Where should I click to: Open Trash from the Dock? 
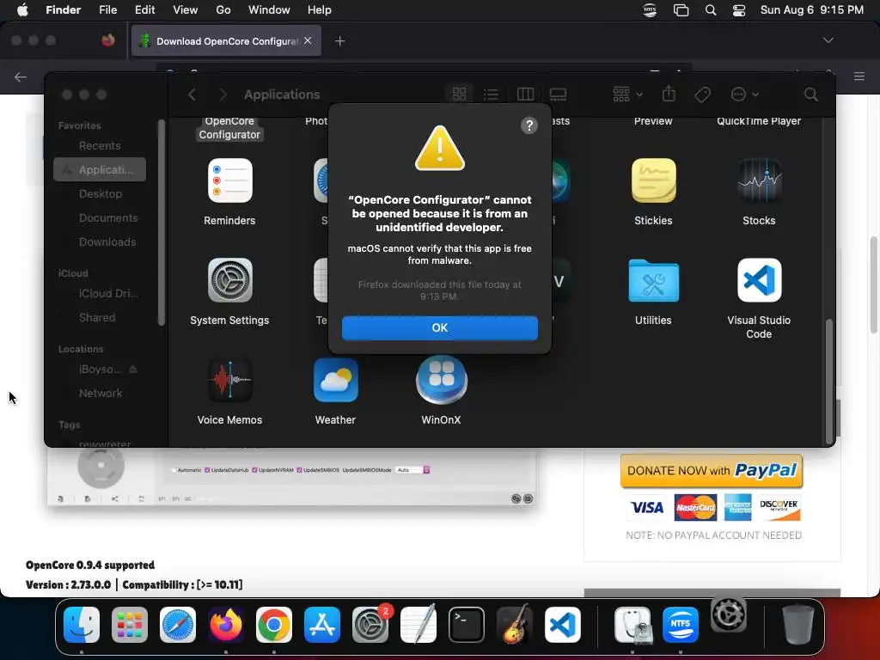click(798, 625)
